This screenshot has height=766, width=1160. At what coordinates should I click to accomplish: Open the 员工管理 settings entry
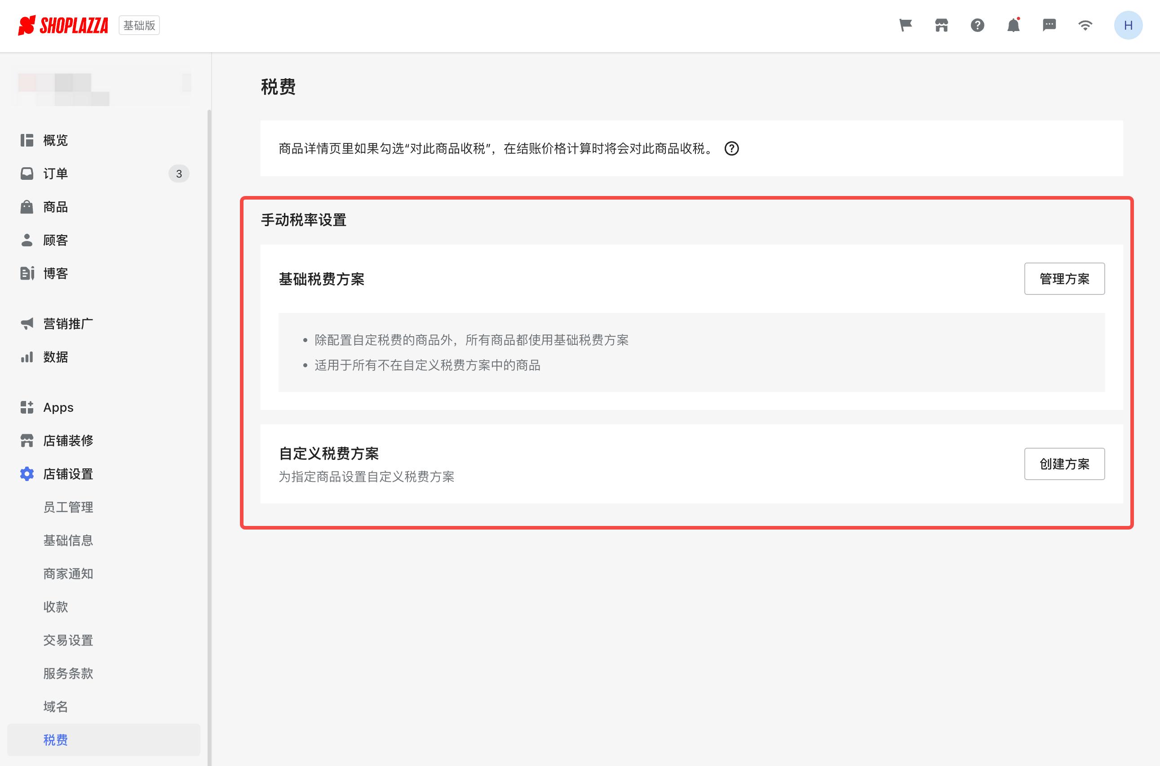[68, 507]
